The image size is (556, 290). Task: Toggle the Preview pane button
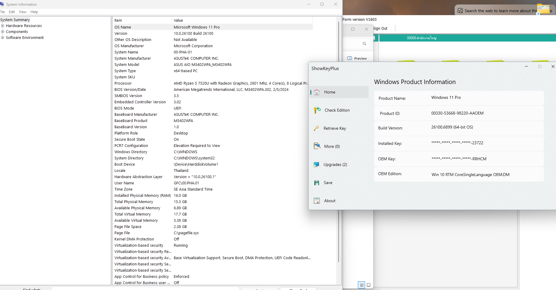(x=357, y=58)
